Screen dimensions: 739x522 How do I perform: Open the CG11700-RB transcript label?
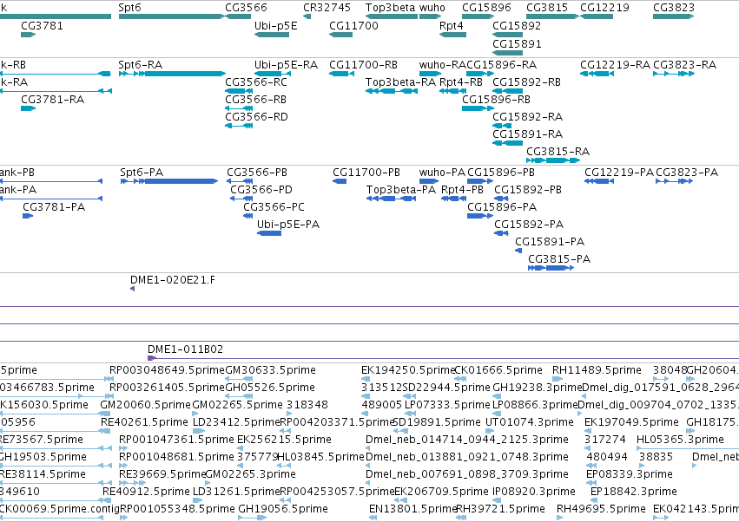coord(363,64)
